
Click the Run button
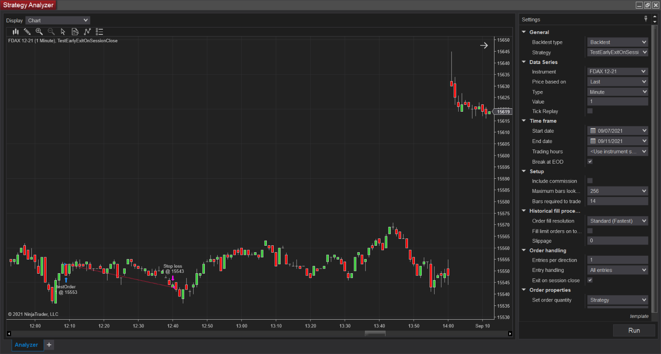click(634, 330)
